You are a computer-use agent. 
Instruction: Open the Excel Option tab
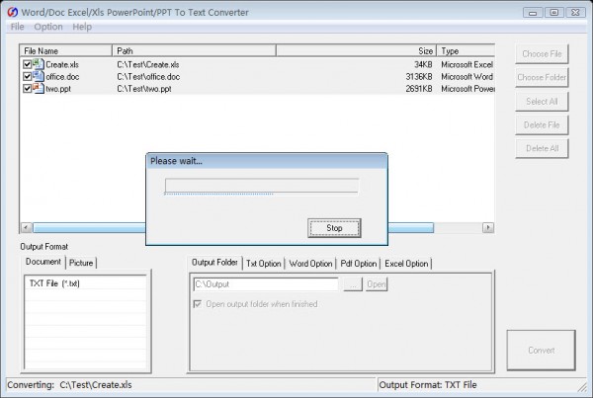406,264
